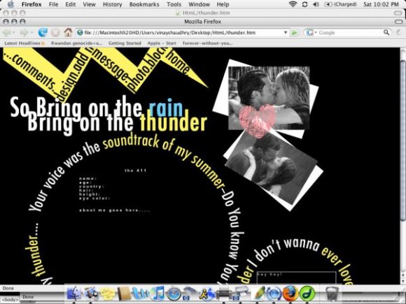
Task: Switch to Firefox icon in the Dock
Action: pos(290,294)
